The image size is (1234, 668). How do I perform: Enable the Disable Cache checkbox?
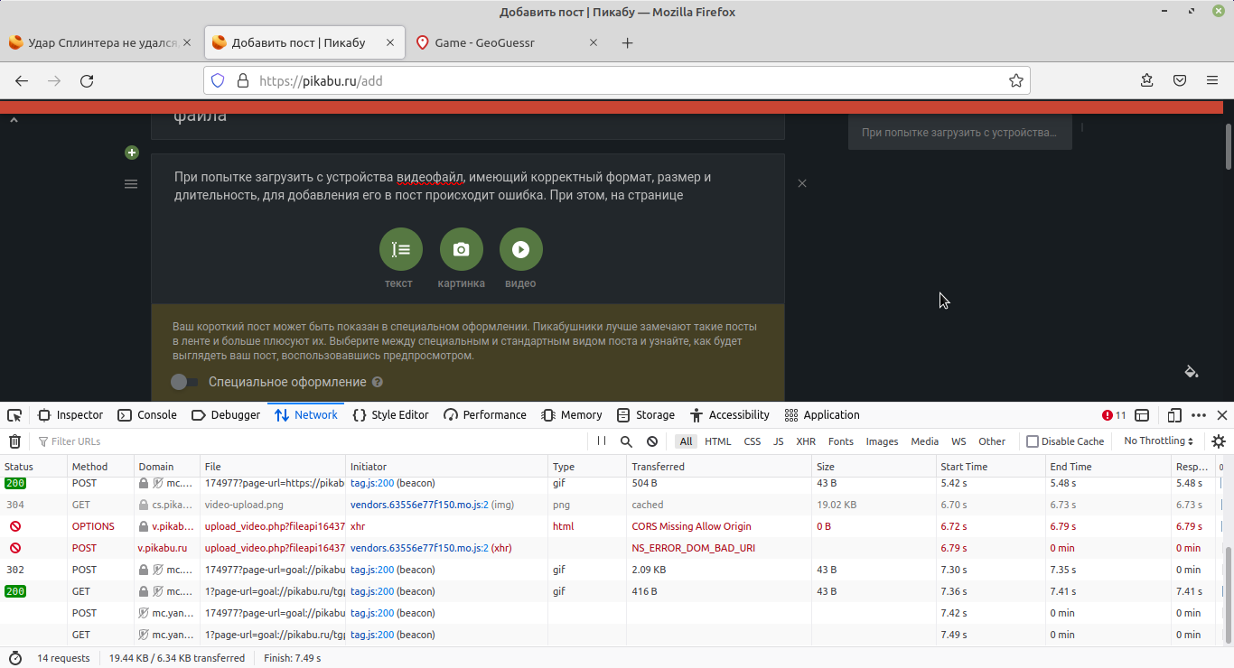1033,441
